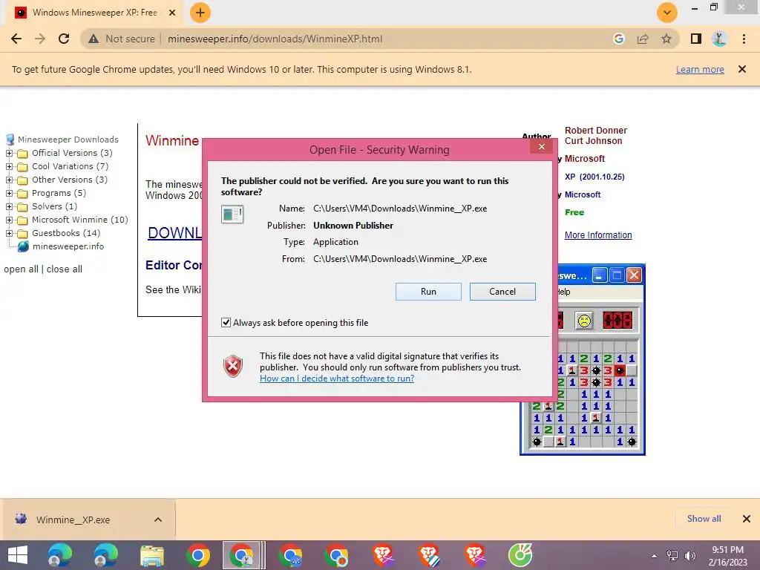Open the Guestbooks (14) tree item
760x570 pixels.
coord(66,233)
